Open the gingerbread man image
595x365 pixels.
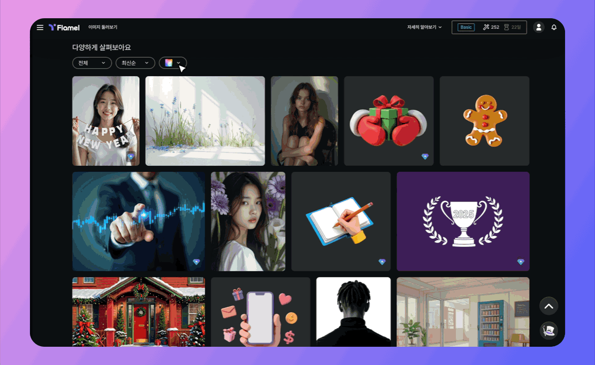click(x=484, y=121)
